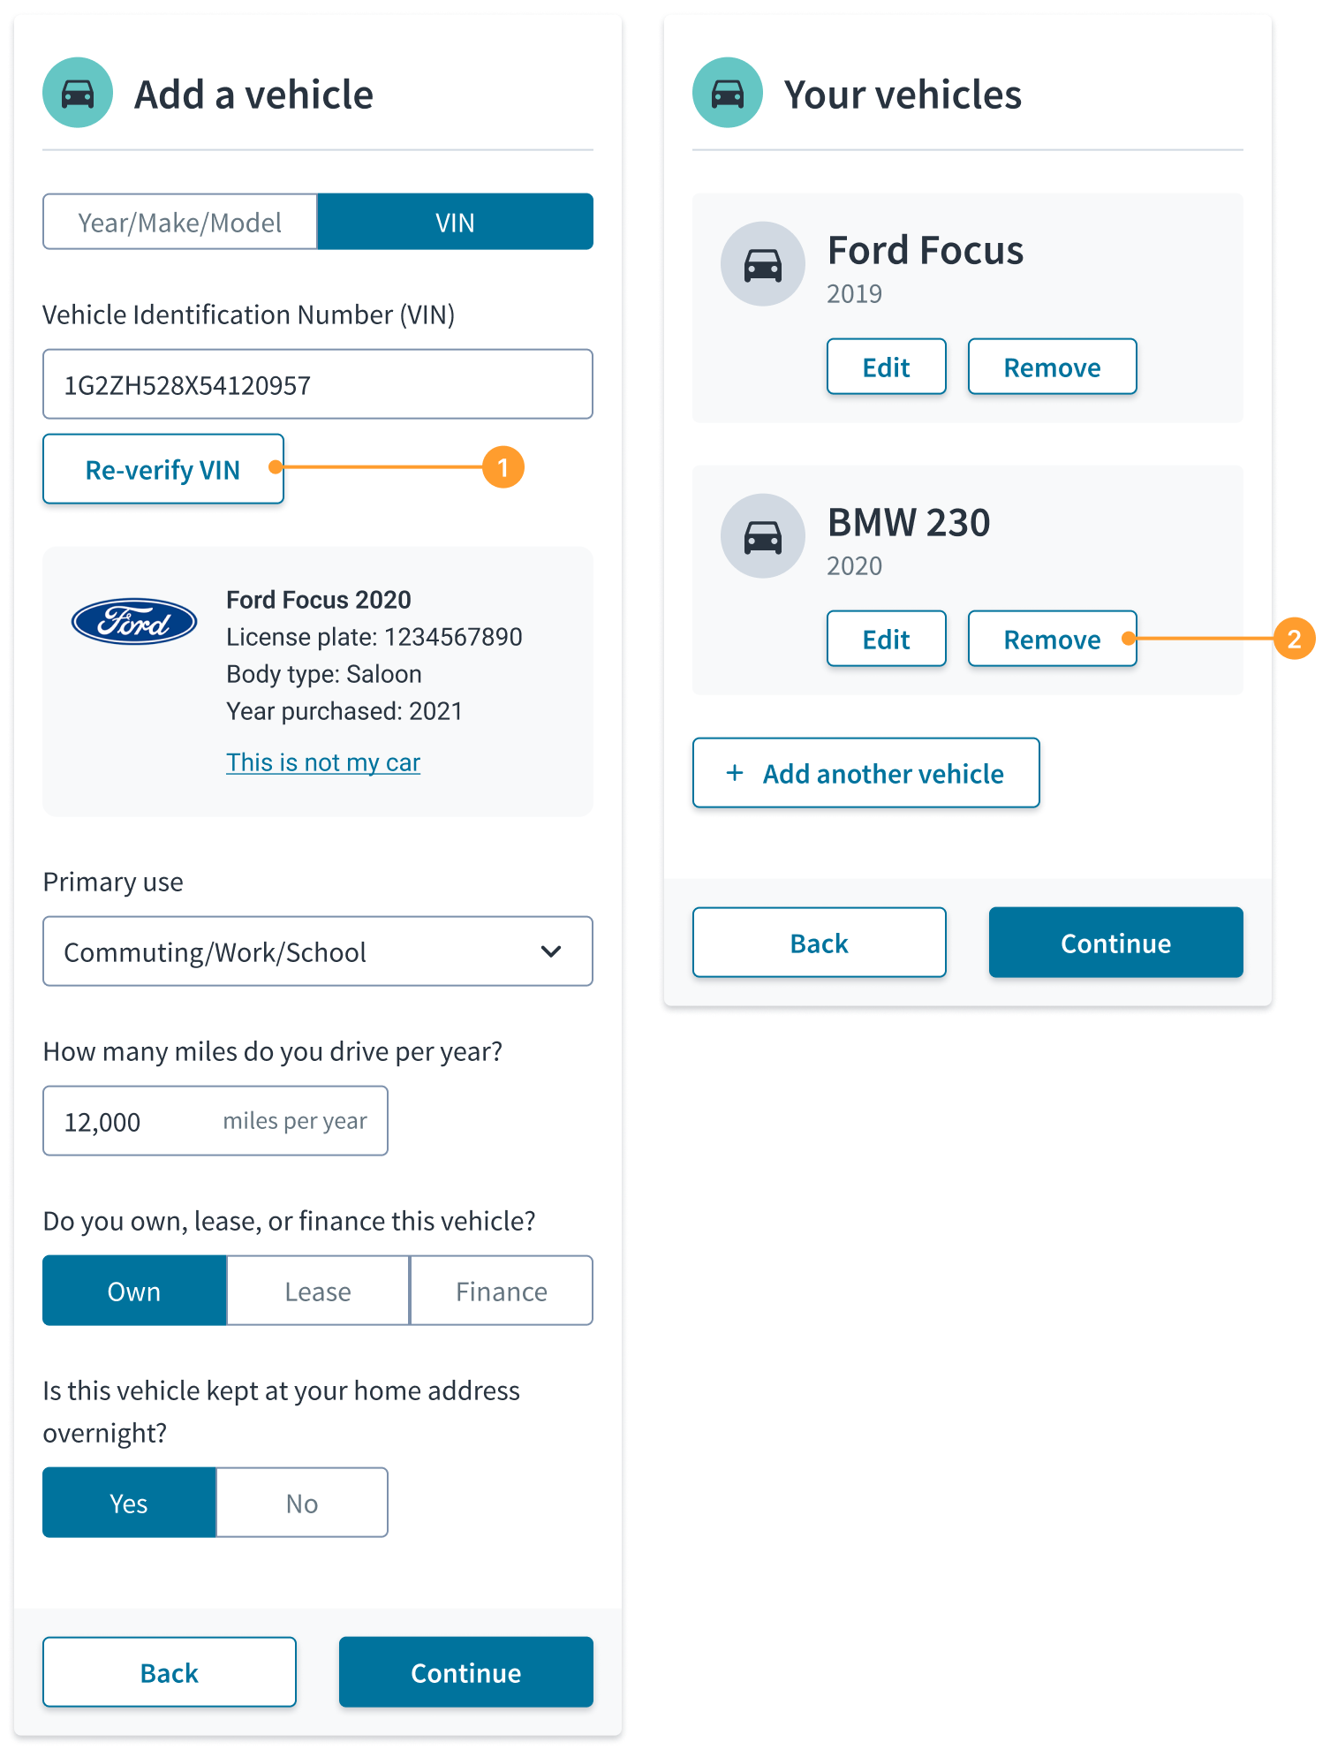Click Add another vehicle button
1330x1750 pixels.
tap(866, 773)
